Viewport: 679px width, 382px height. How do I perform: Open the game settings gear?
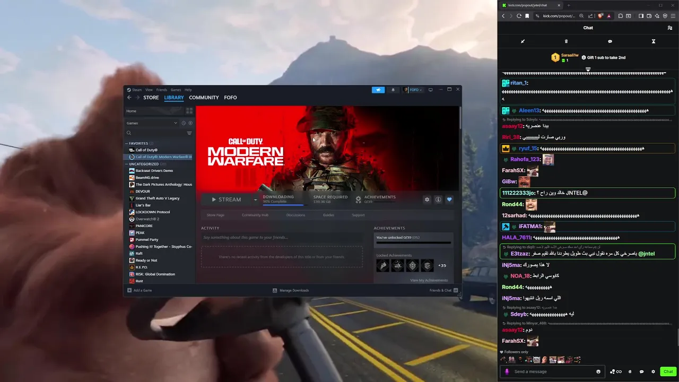[x=427, y=199]
